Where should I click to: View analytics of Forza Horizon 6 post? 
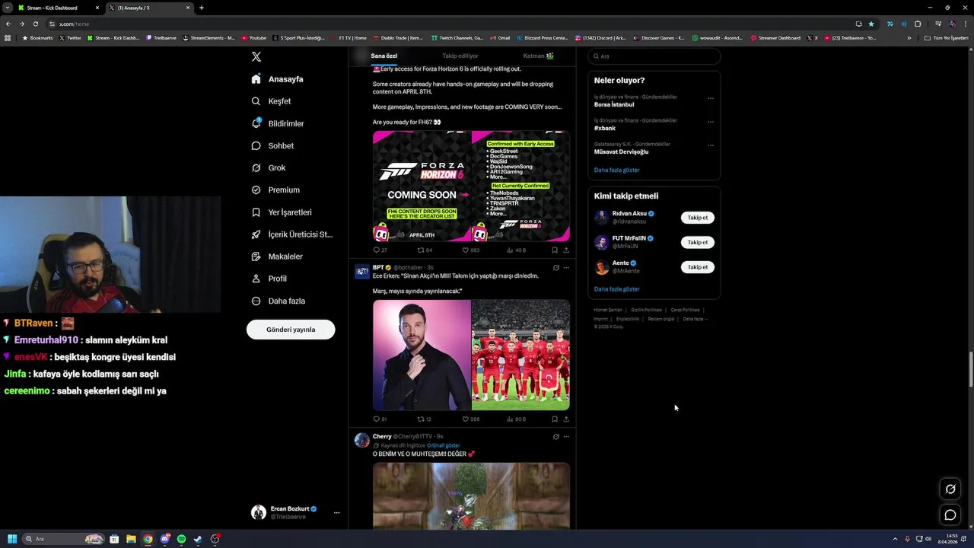point(516,250)
